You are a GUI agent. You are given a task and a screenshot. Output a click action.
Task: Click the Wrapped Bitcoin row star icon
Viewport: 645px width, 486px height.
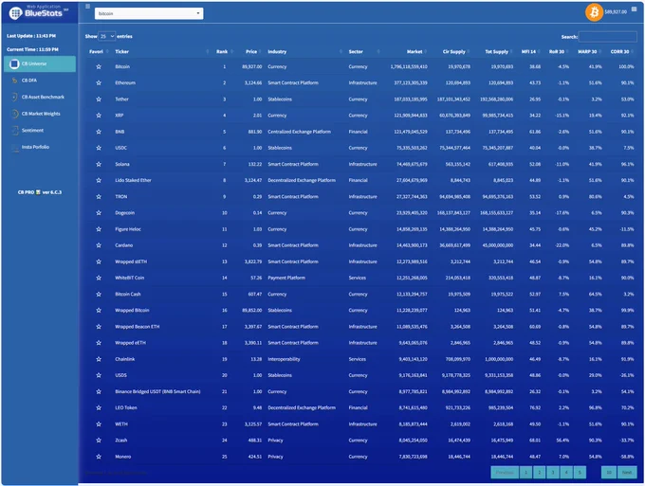click(x=99, y=310)
